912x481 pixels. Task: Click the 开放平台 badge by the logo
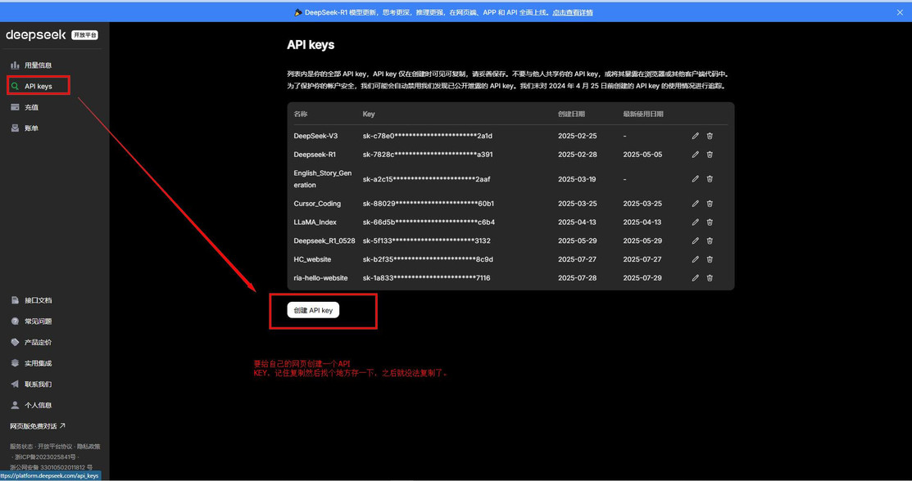click(x=85, y=35)
